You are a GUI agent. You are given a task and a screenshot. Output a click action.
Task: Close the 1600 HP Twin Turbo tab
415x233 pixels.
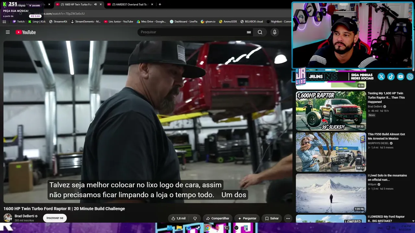[x=101, y=5]
